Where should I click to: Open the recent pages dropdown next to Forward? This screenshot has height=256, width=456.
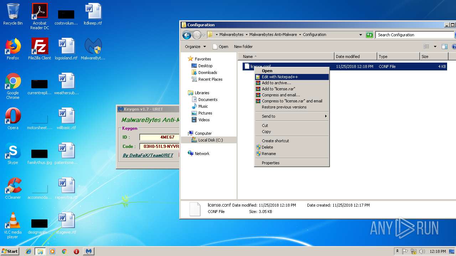pyautogui.click(x=203, y=35)
